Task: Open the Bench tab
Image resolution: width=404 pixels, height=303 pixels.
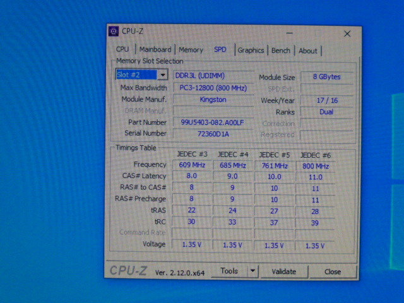Action: point(280,50)
